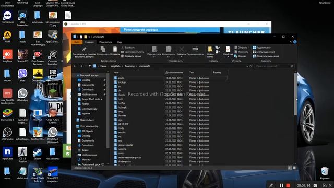
Task: Launch Crossout Launcher from desktop
Action: (x=53, y=57)
